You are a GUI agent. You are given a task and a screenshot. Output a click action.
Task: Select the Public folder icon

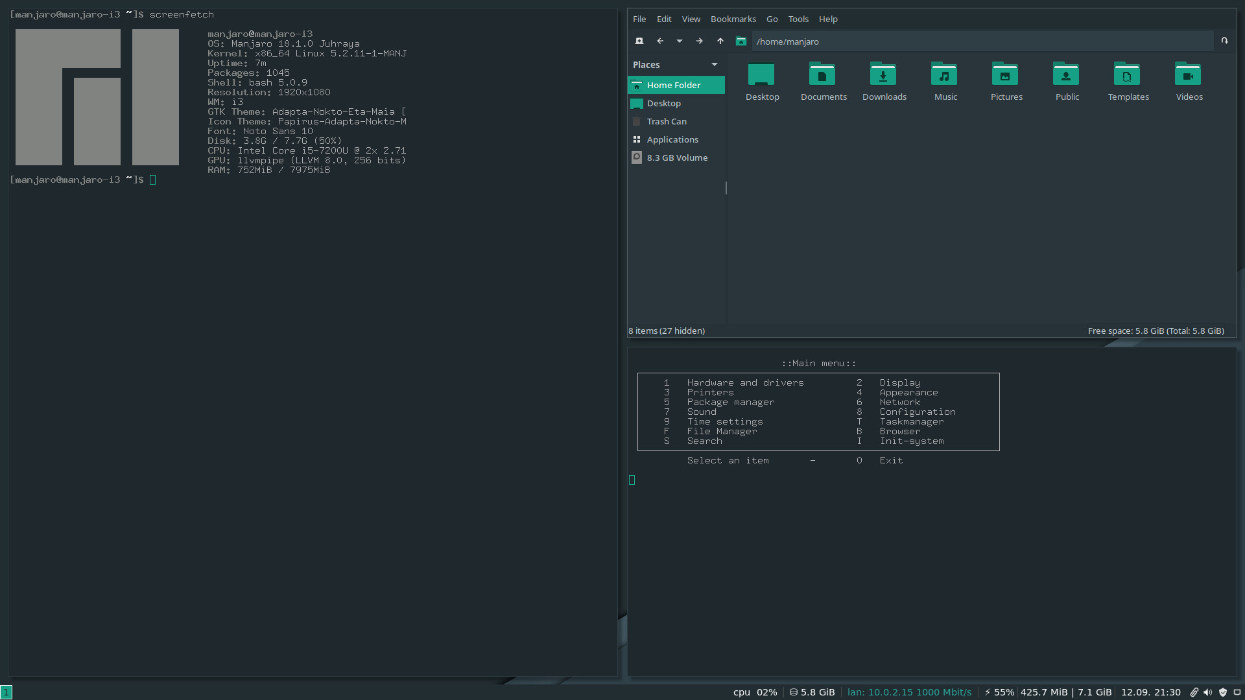(x=1067, y=82)
